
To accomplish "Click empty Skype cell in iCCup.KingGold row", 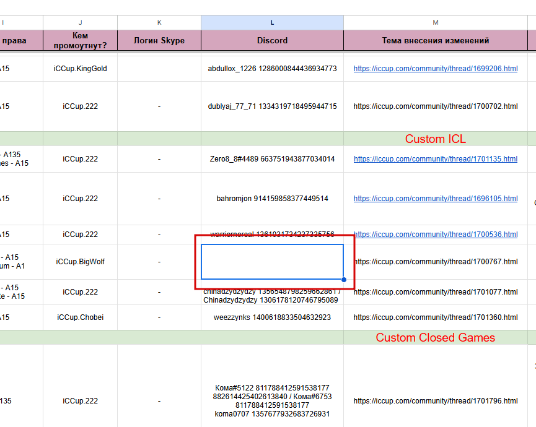I will coord(159,69).
